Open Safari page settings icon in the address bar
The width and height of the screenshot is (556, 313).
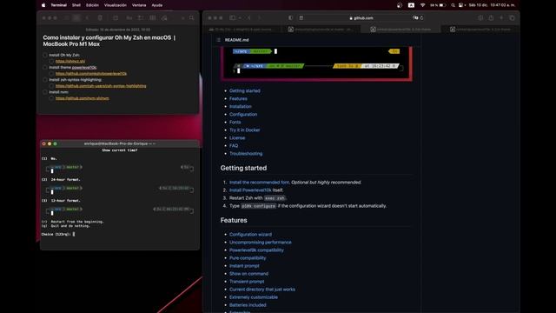point(301,17)
